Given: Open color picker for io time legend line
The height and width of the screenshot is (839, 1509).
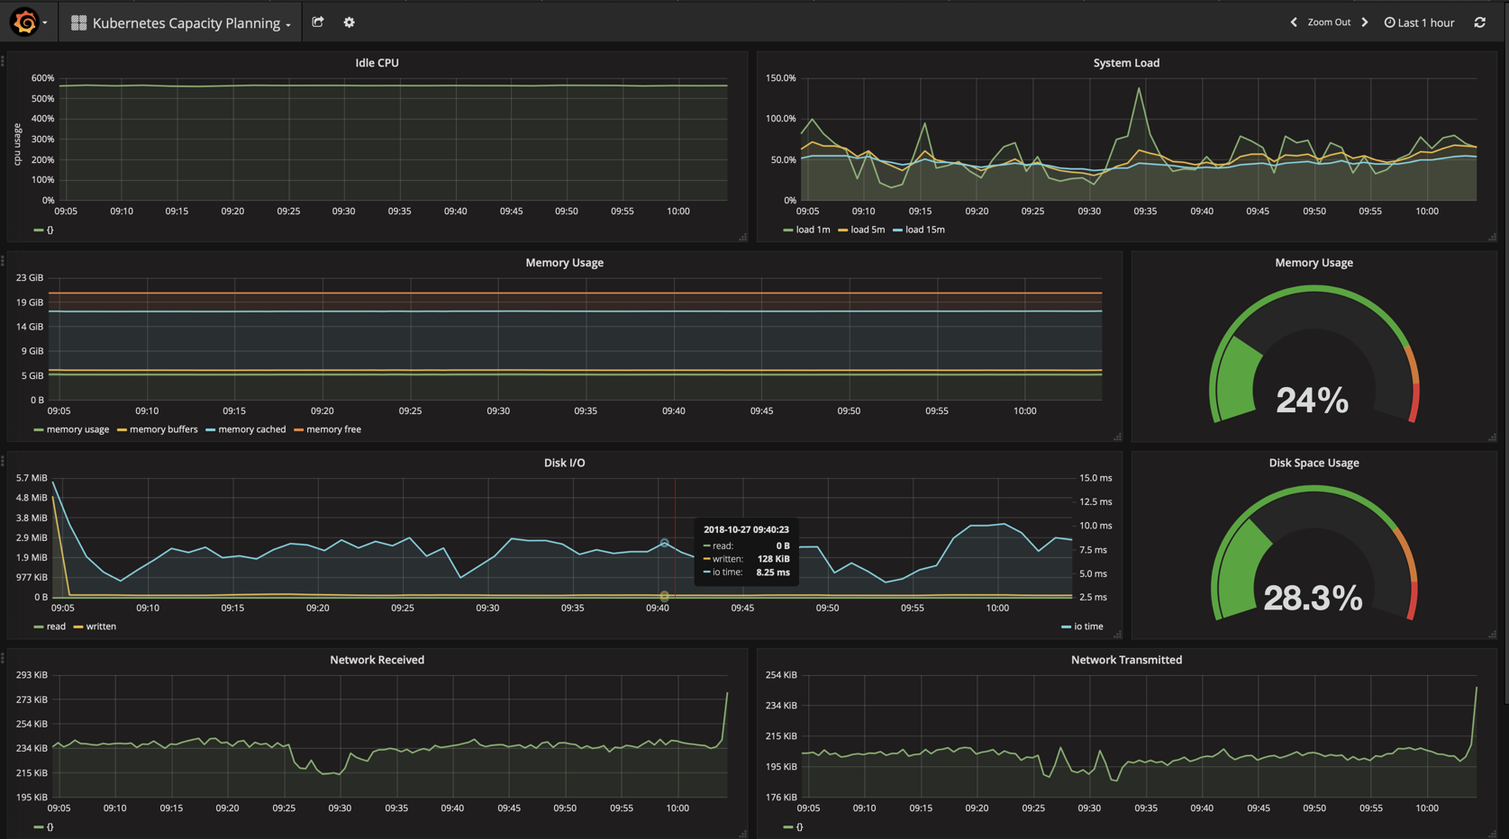Looking at the screenshot, I should coord(1066,627).
